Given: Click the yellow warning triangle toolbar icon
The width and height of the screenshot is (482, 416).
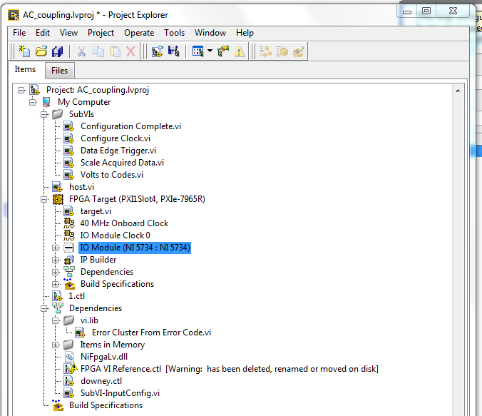Looking at the screenshot, I should pyautogui.click(x=239, y=51).
